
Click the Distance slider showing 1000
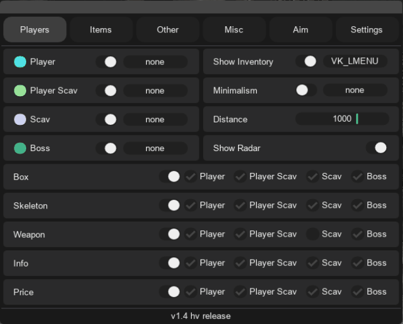(342, 119)
